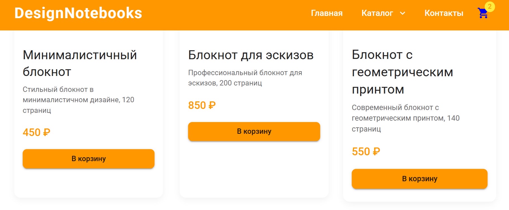Go to the Главная page
509x210 pixels.
click(x=327, y=13)
